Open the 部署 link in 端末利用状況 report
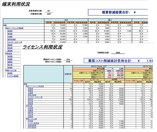Image resolution: width=157 pixels, height=132 pixels. 5,25
